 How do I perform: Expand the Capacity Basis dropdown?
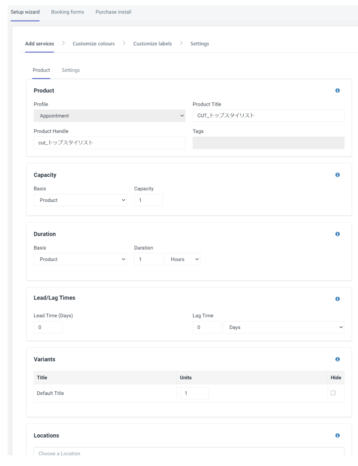(x=80, y=200)
